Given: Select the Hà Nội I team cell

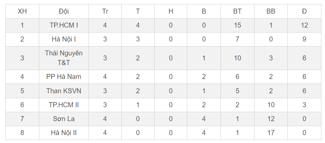Looking at the screenshot, I should [64, 39].
